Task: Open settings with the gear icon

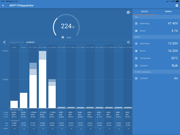Action: [177, 6]
